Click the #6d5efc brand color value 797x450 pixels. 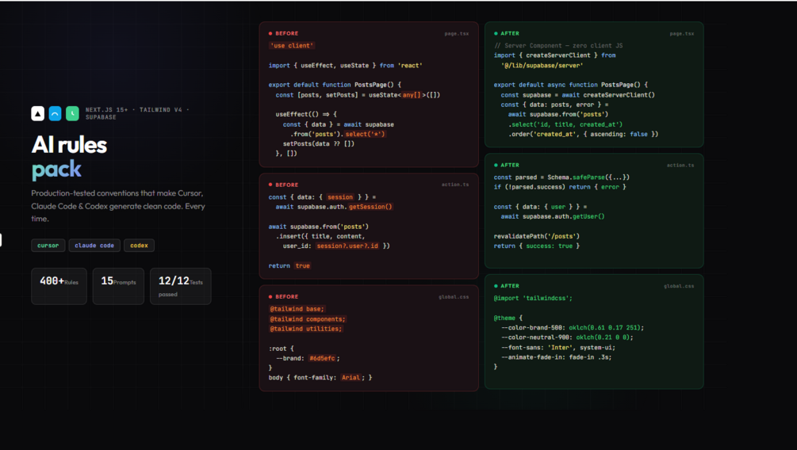click(324, 358)
